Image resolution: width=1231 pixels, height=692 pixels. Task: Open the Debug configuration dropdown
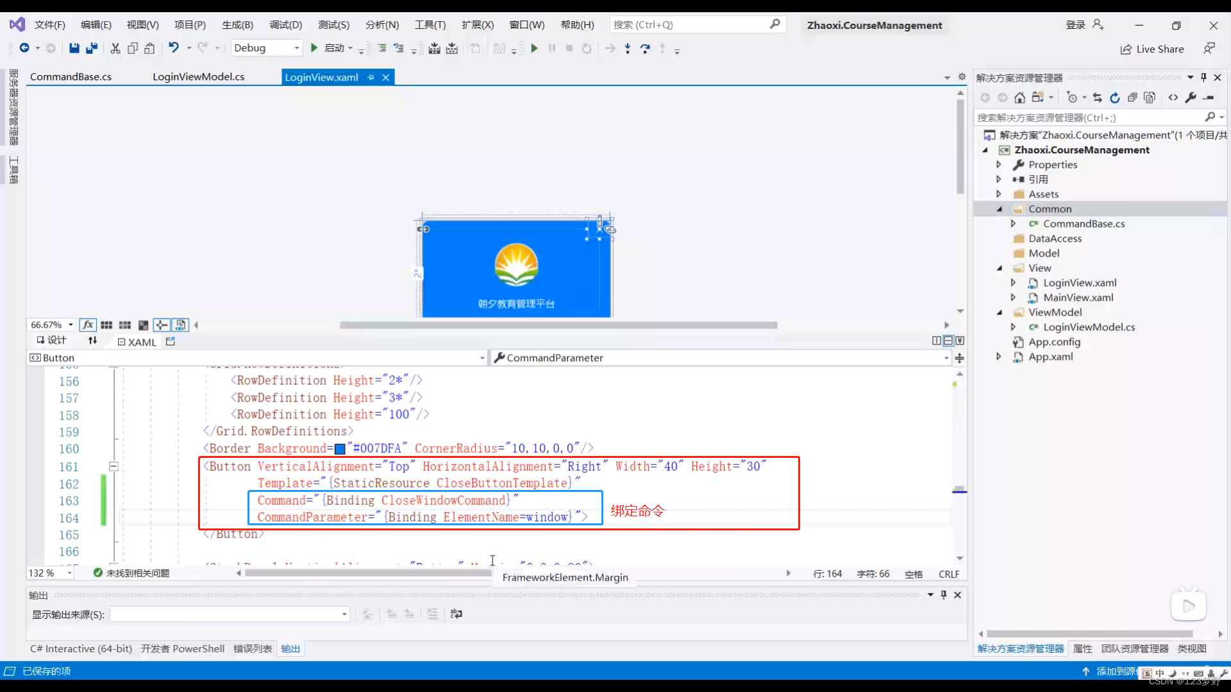(267, 48)
